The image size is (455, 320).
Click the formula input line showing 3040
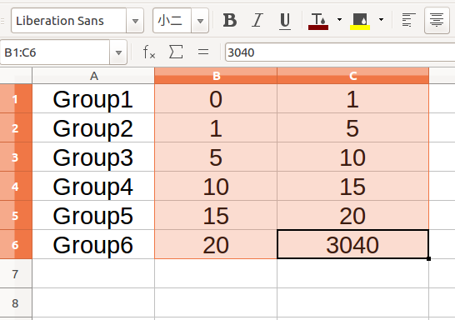pos(340,52)
